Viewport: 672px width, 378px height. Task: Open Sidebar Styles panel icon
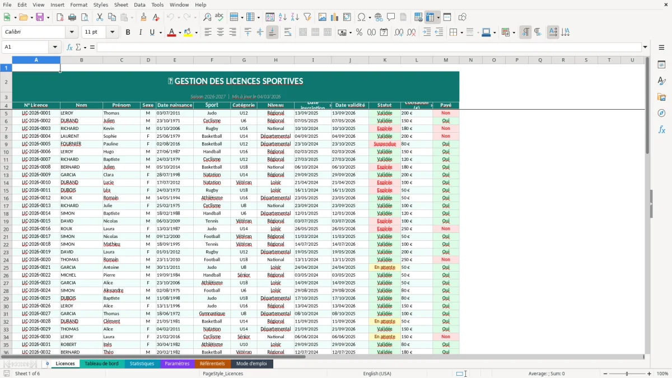coord(661,81)
